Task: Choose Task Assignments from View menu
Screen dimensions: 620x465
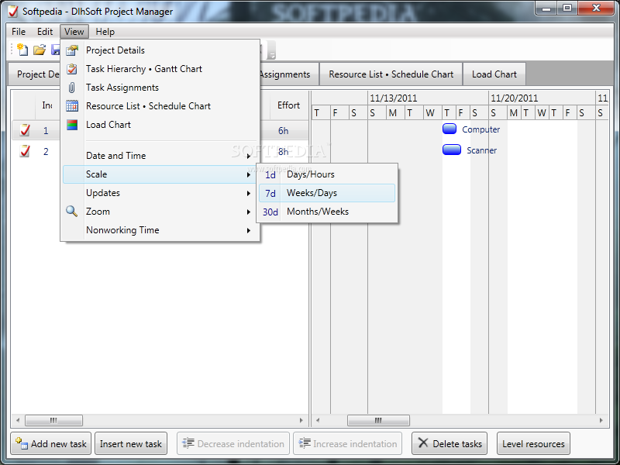Action: pyautogui.click(x=160, y=88)
